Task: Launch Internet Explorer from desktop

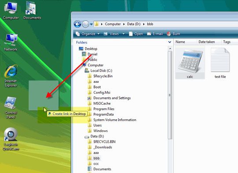Action: [x=11, y=76]
